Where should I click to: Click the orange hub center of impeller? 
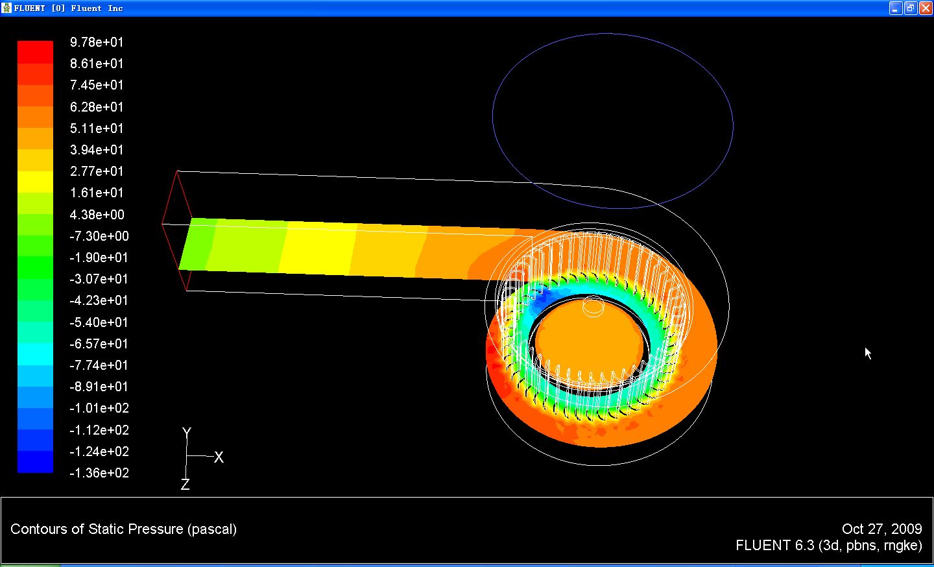(x=590, y=344)
